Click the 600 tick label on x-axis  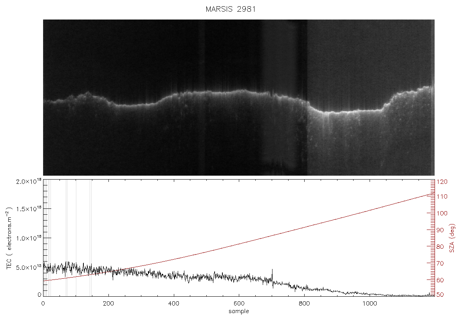pyautogui.click(x=239, y=303)
